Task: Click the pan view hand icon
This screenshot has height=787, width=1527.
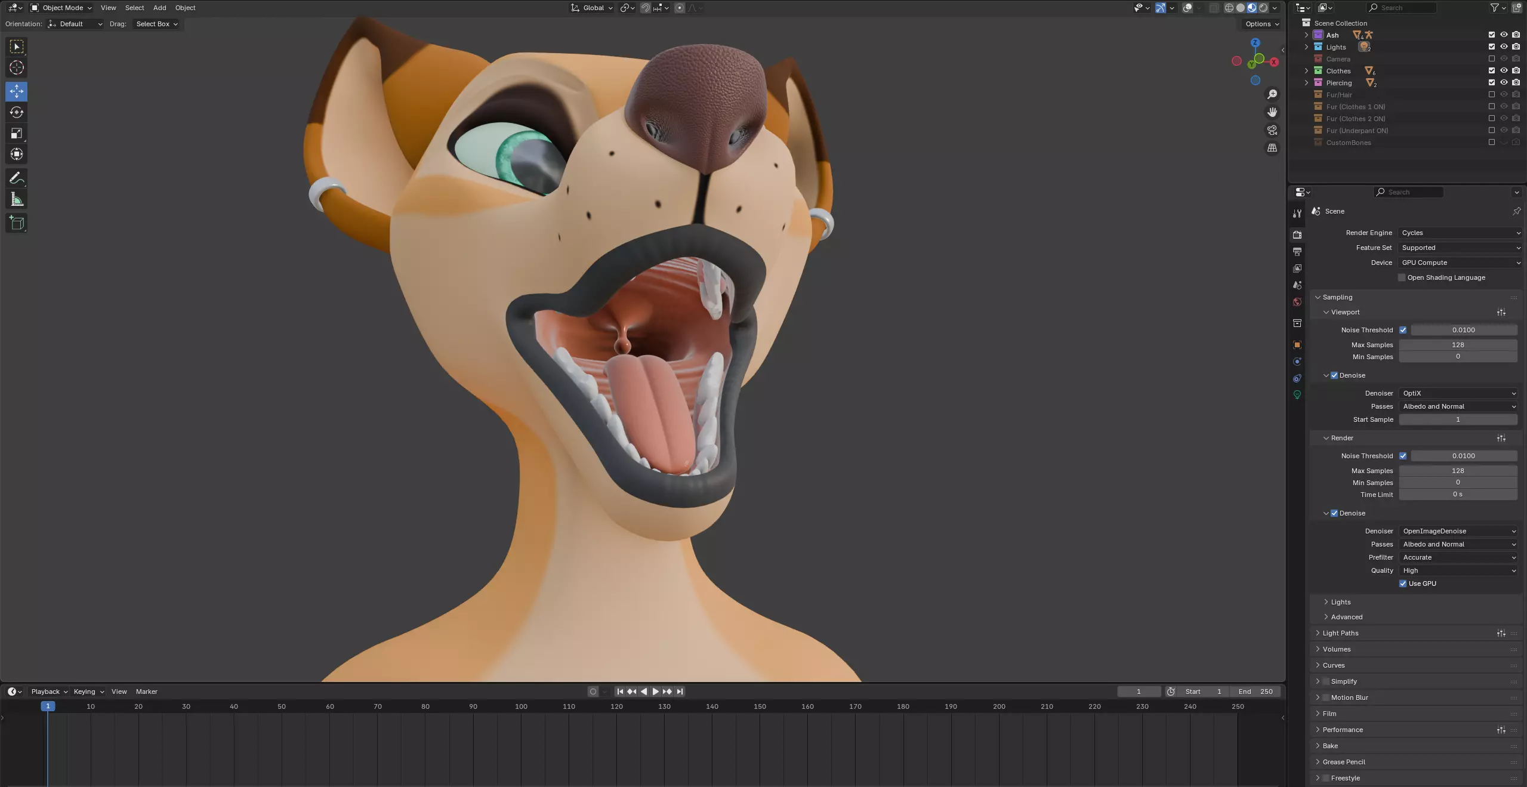Action: [x=1272, y=112]
